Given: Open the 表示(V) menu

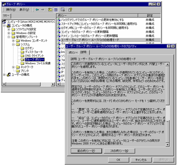Looking at the screenshot, I should (24, 9).
